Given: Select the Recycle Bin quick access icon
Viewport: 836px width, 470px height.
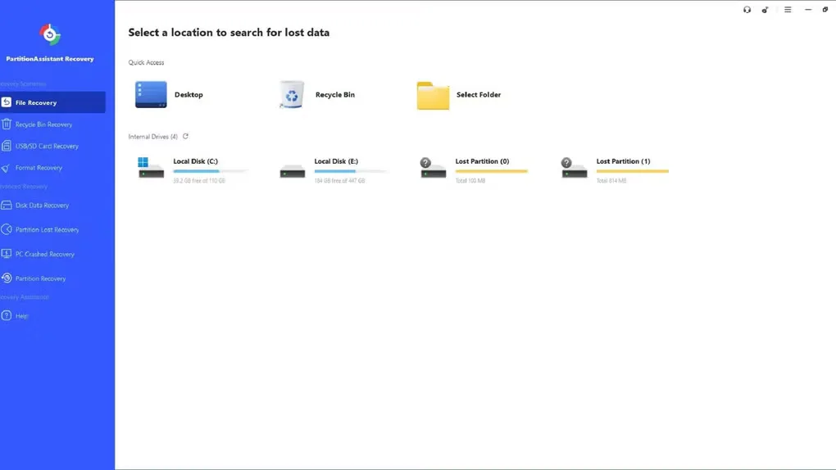Looking at the screenshot, I should click(x=292, y=94).
